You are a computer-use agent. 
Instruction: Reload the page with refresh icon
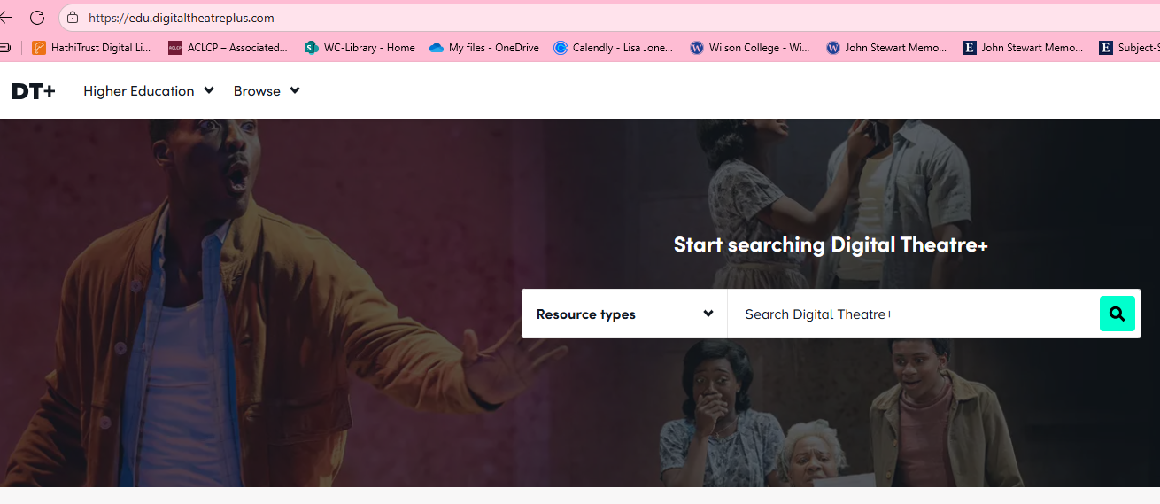coord(37,18)
